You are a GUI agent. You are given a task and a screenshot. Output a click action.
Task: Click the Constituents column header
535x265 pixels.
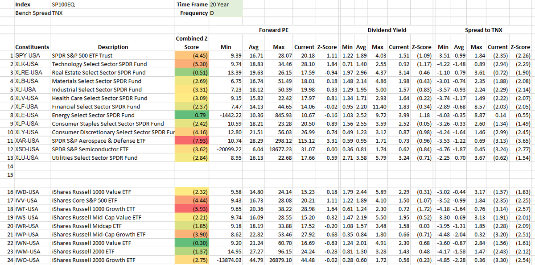click(x=33, y=47)
